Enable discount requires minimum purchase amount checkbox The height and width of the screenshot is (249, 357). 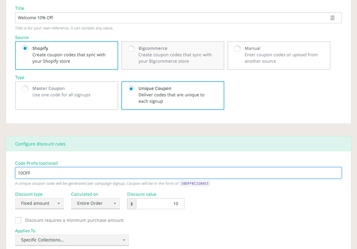tap(19, 220)
